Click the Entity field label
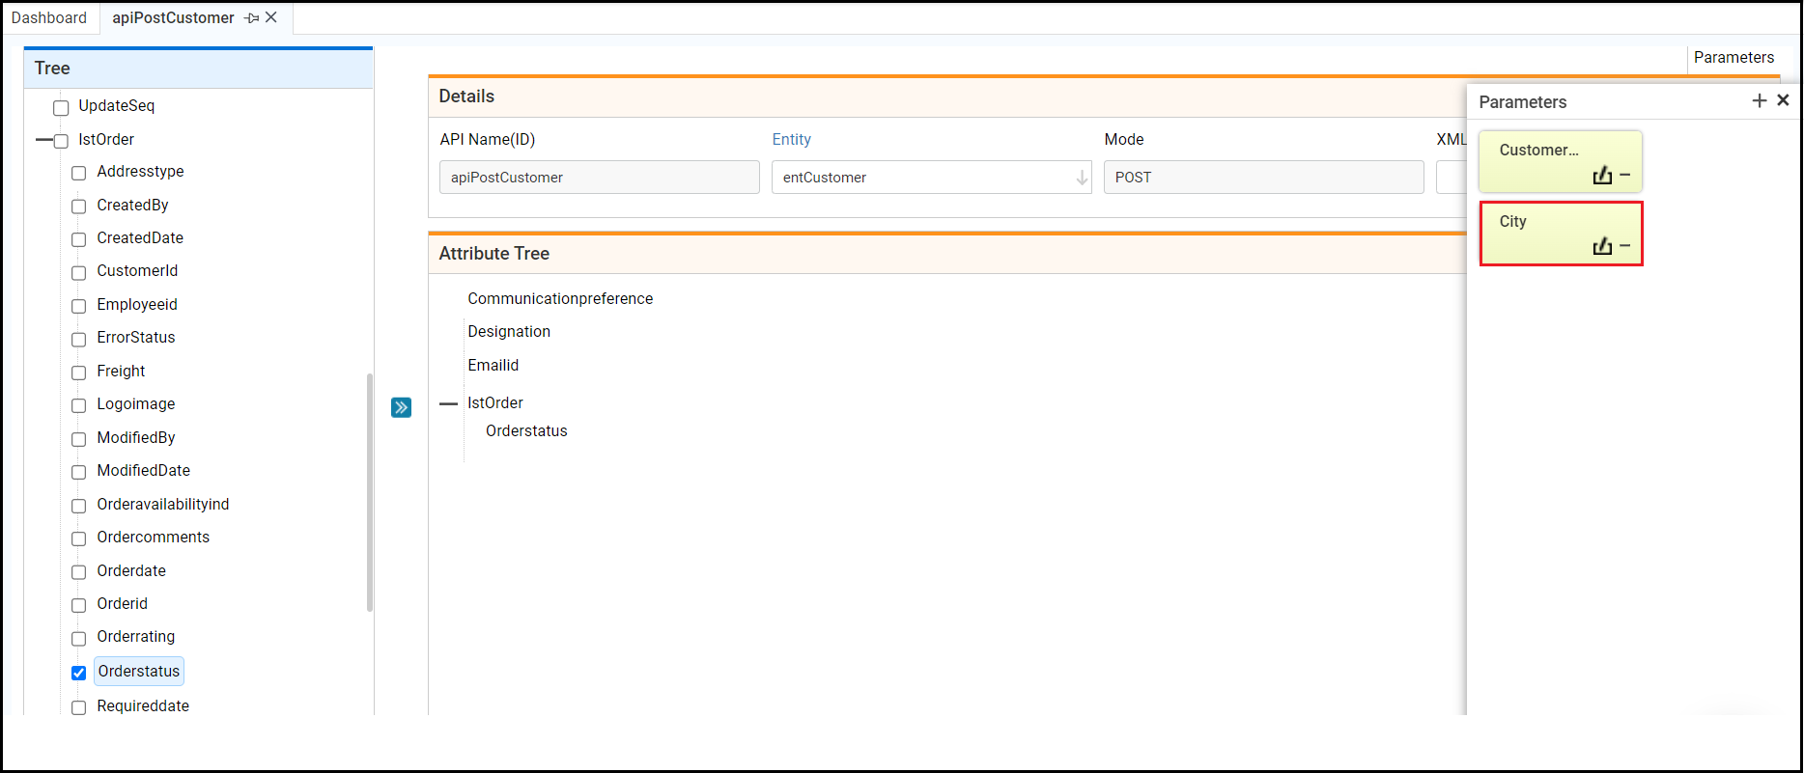Image resolution: width=1804 pixels, height=773 pixels. [792, 140]
